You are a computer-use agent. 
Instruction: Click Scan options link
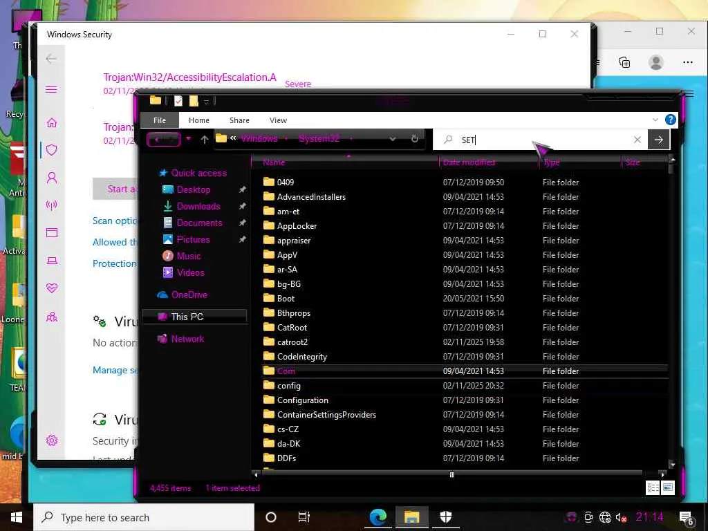[115, 221]
